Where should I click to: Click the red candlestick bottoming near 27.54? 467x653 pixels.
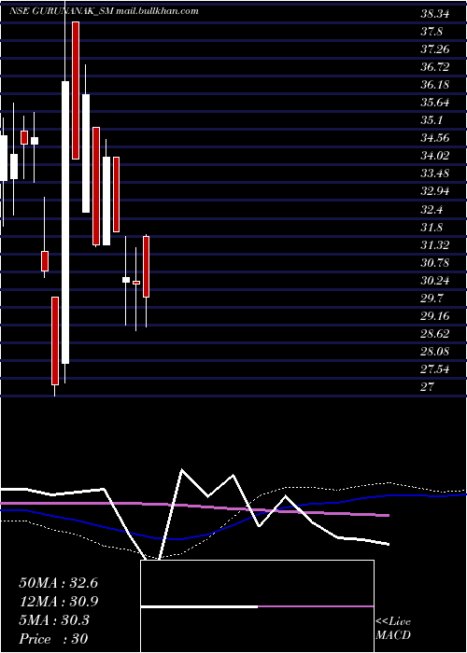55,340
